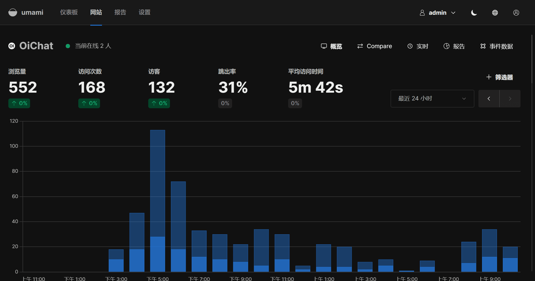
Task: Click the OiChat website icon
Action: [x=12, y=46]
